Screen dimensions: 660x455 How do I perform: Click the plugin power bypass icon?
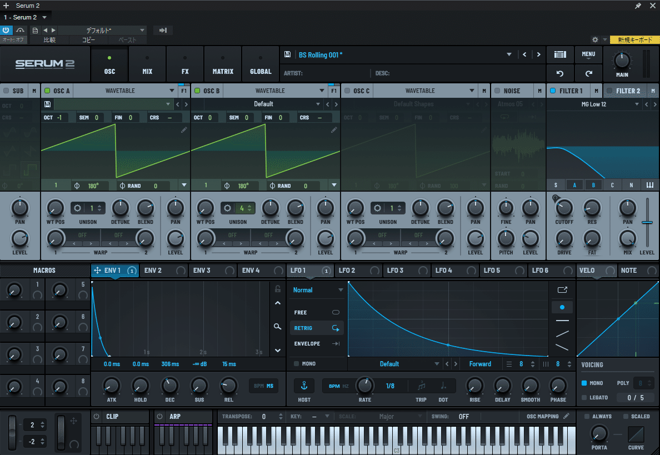pos(6,31)
